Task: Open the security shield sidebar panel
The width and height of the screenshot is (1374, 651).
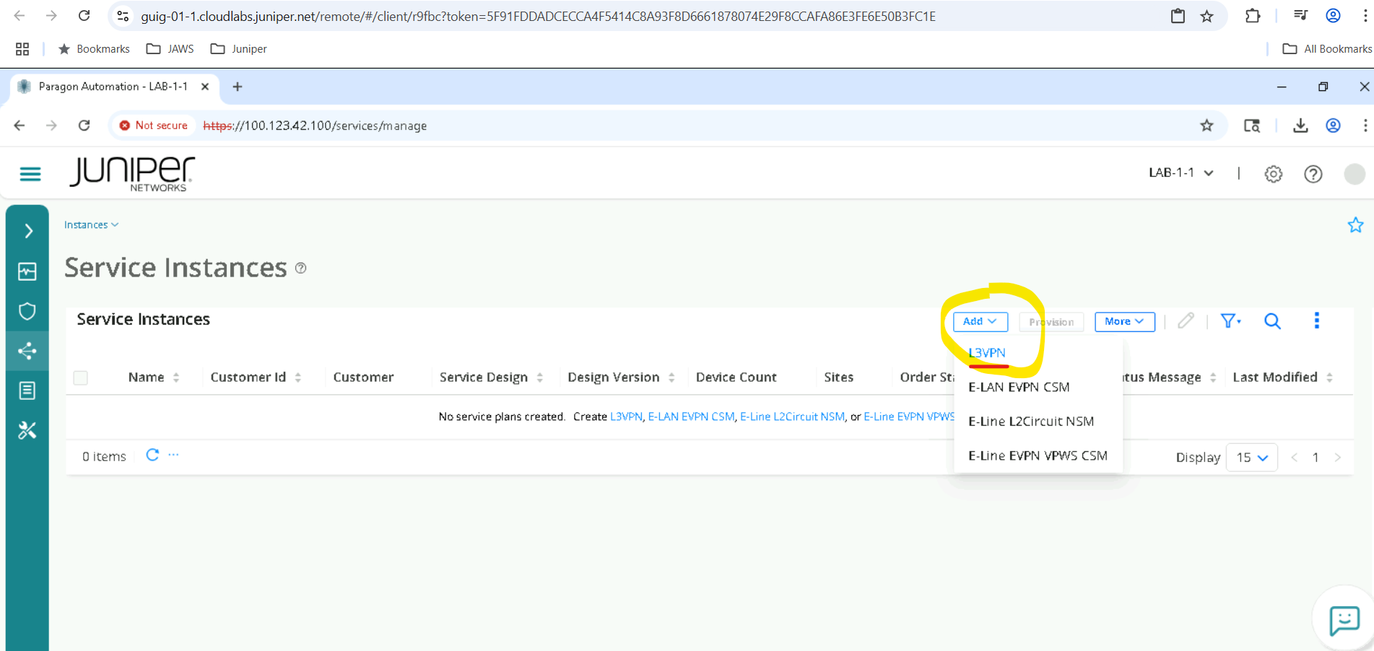Action: point(27,311)
